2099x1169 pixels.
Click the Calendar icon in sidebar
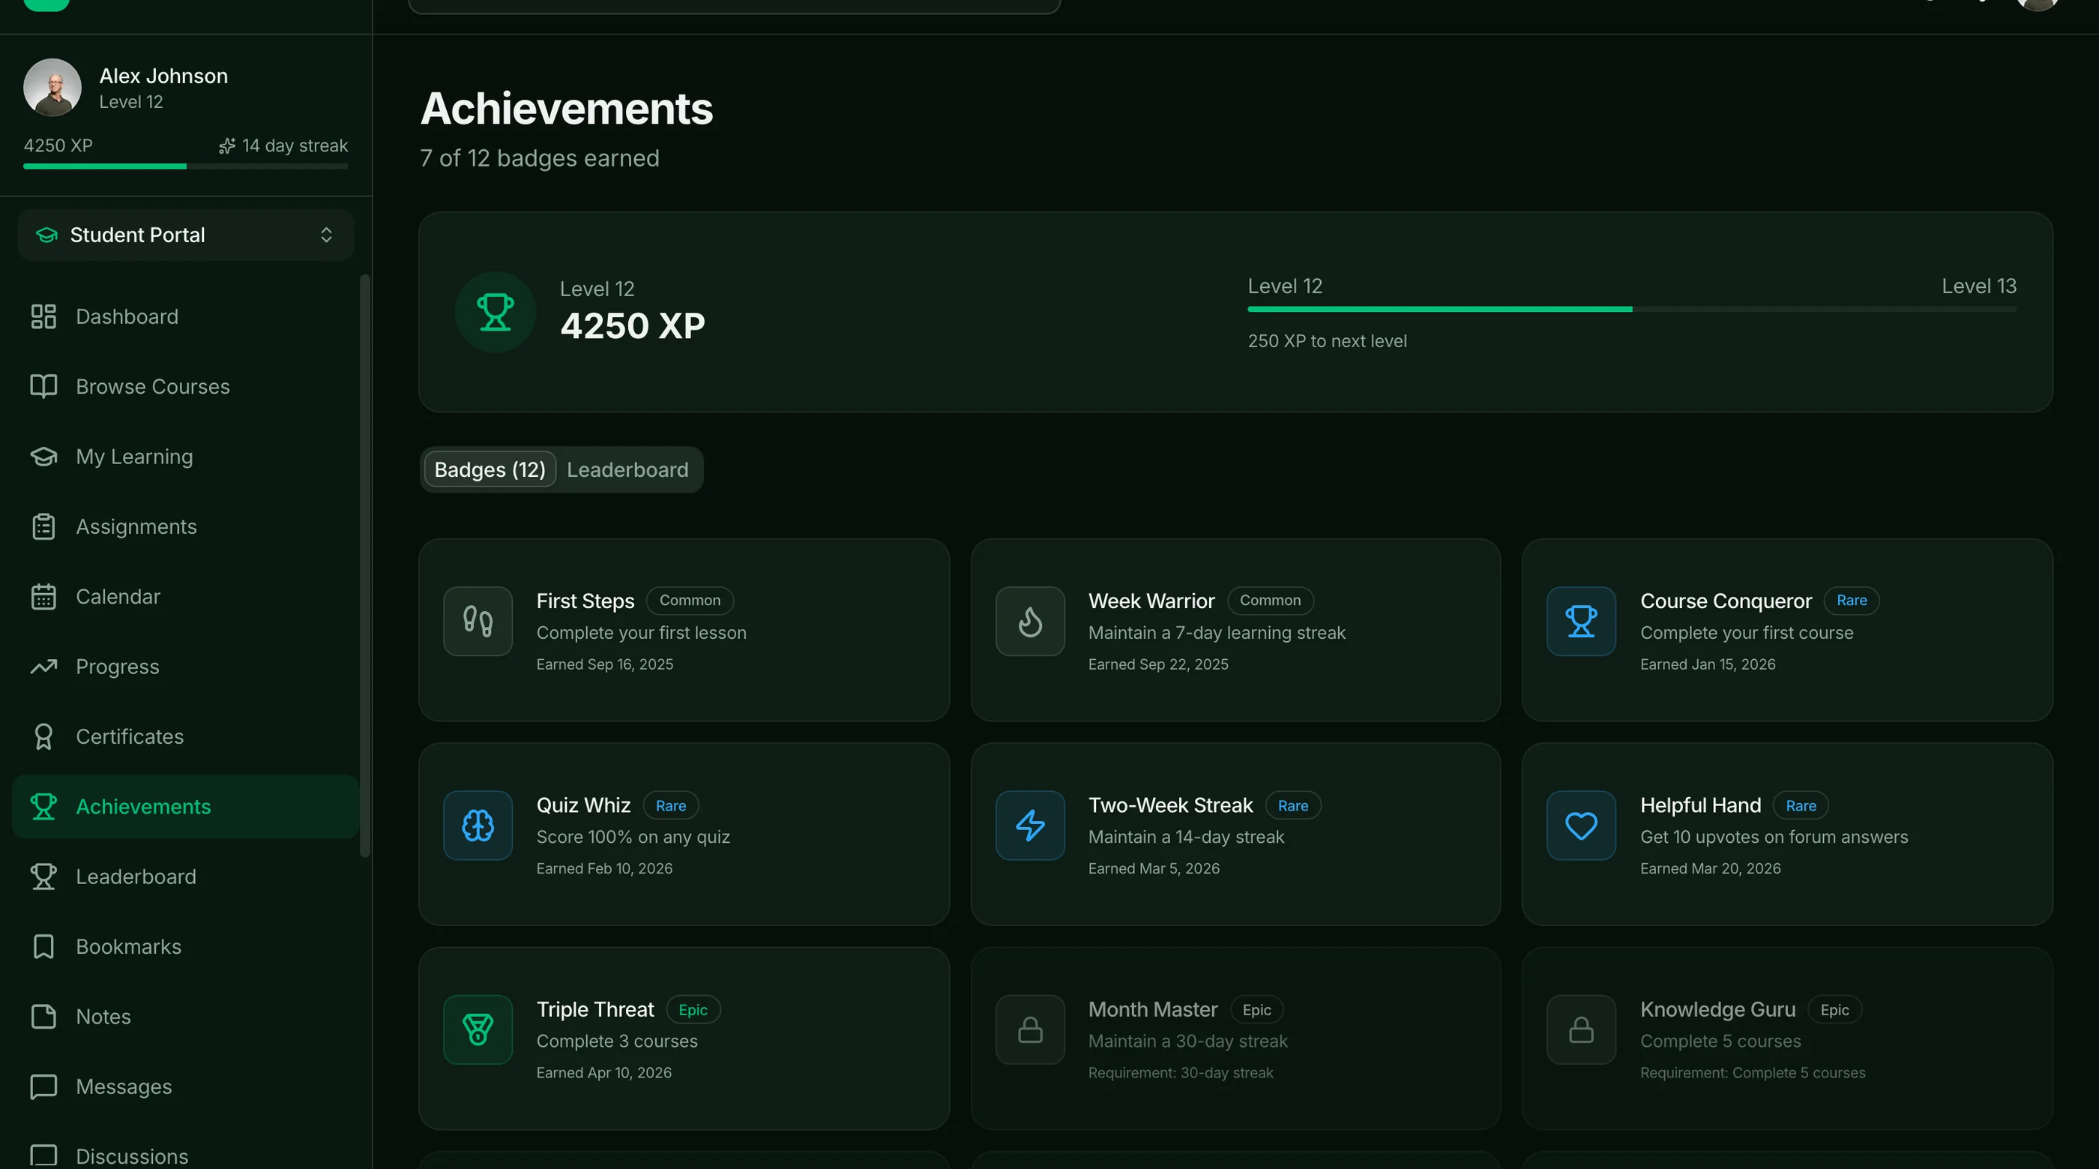click(43, 597)
